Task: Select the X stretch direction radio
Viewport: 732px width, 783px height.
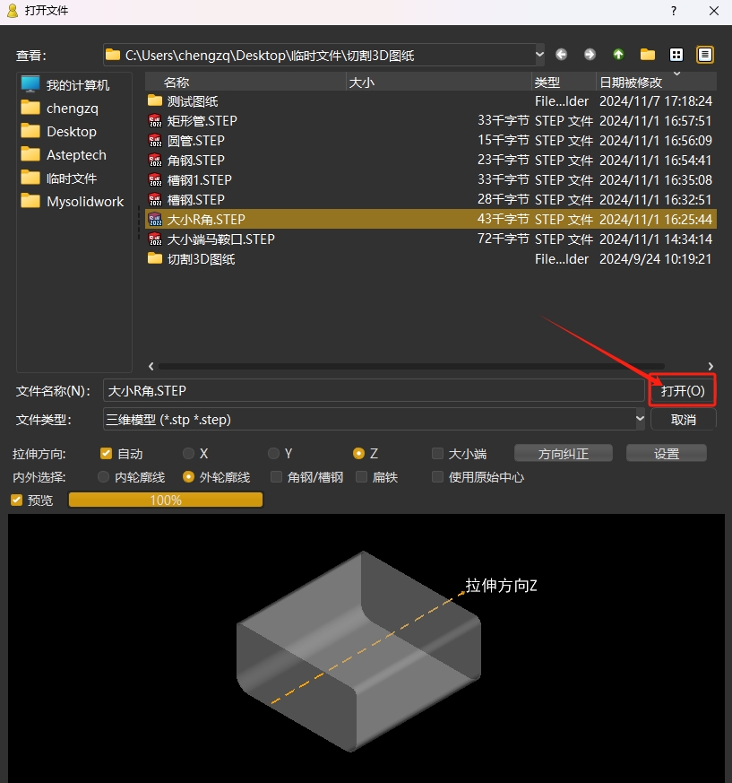Action: [188, 454]
